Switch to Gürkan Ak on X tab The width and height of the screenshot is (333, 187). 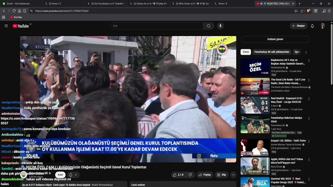pyautogui.click(x=148, y=4)
